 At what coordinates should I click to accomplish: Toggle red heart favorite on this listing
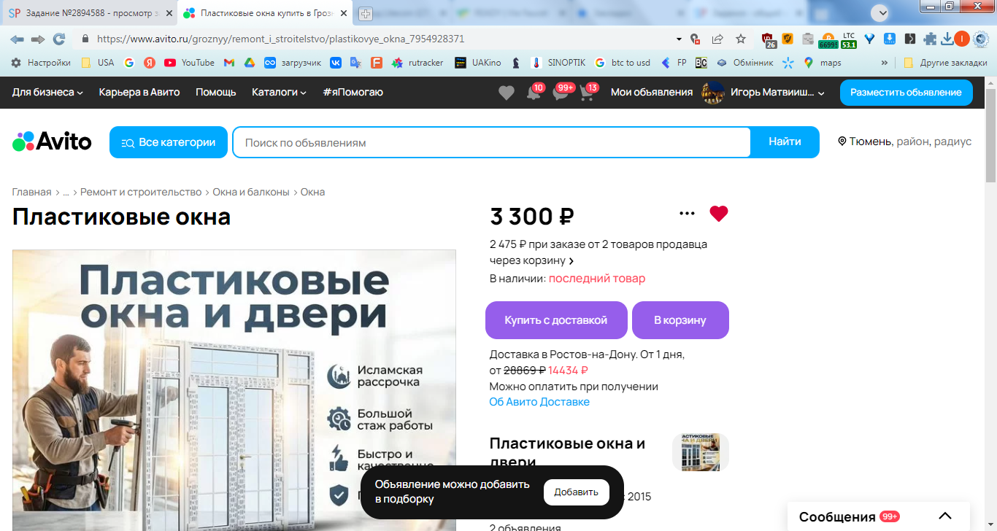tap(719, 214)
